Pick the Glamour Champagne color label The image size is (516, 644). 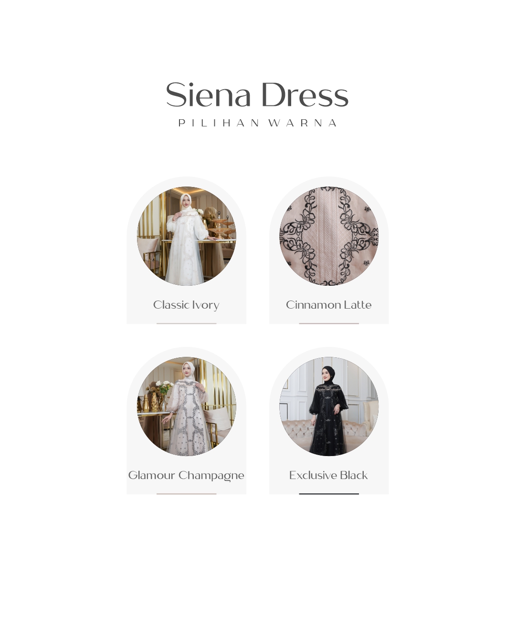point(186,476)
